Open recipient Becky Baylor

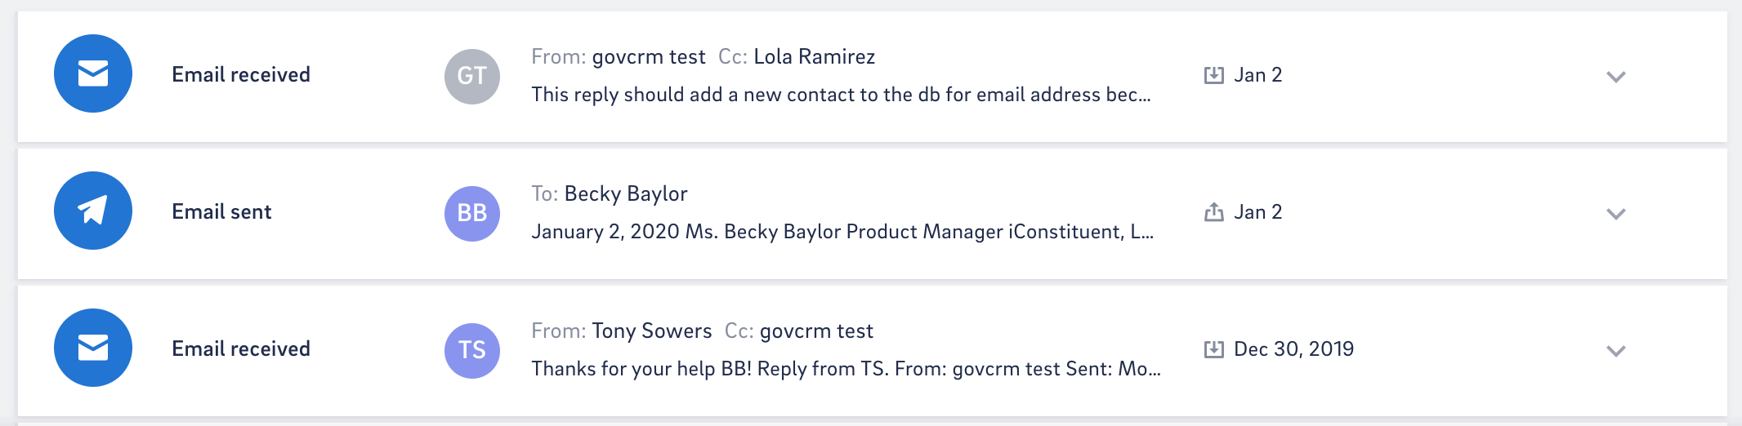coord(626,193)
